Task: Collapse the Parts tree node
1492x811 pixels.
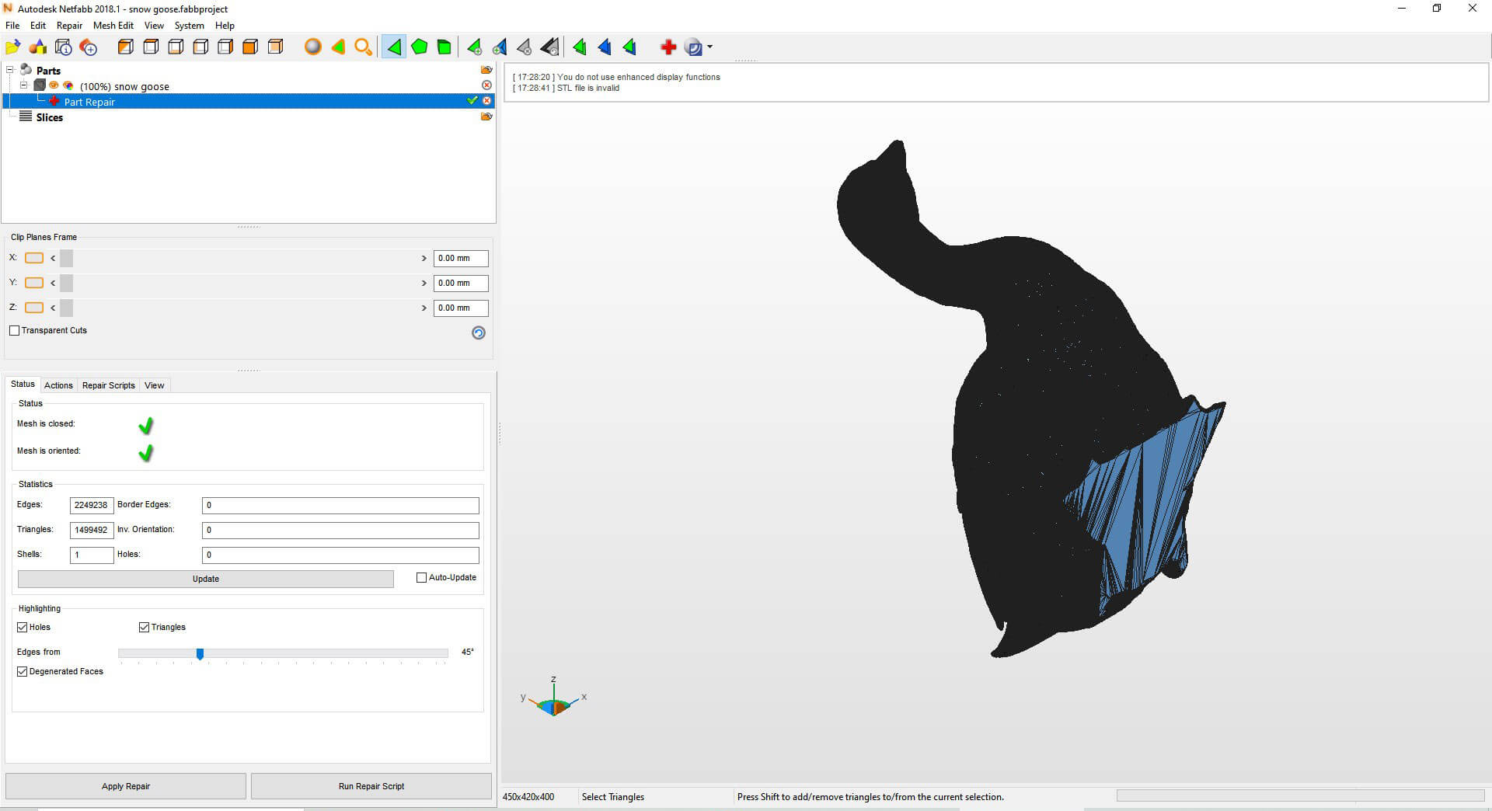Action: [x=10, y=70]
